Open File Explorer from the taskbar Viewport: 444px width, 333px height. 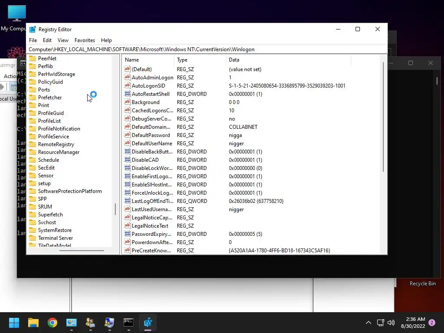33,323
